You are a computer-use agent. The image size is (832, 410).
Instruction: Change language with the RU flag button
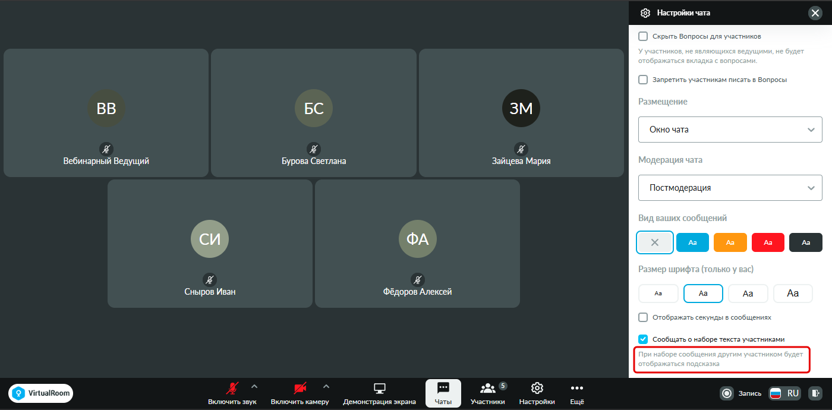[x=785, y=393]
